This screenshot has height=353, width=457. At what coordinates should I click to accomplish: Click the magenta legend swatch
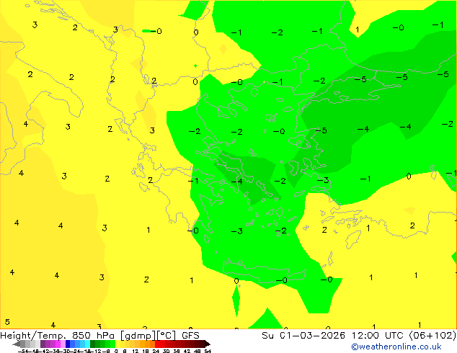coord(58,344)
